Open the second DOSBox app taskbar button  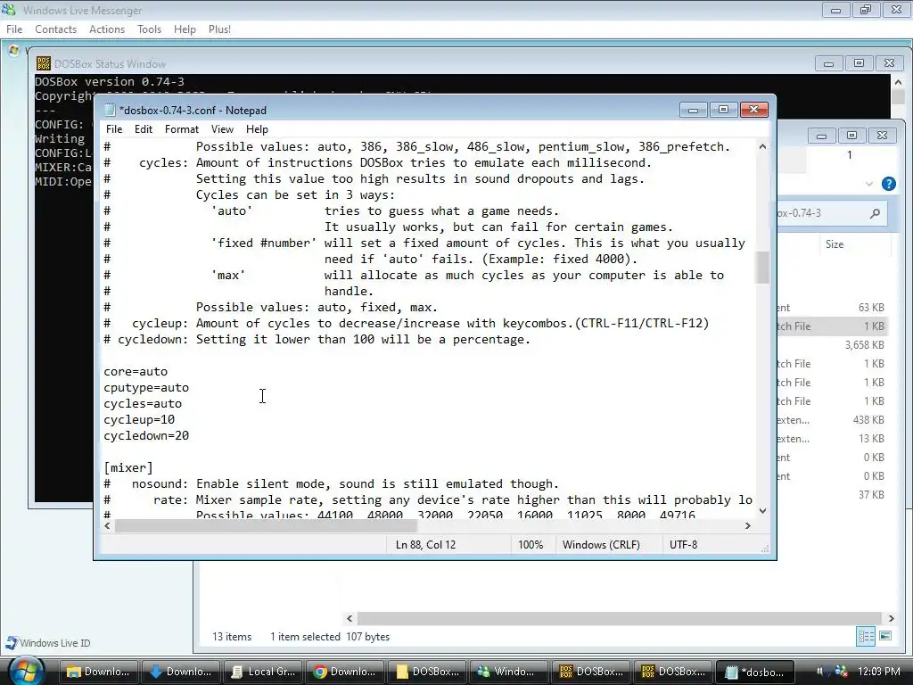coord(673,672)
